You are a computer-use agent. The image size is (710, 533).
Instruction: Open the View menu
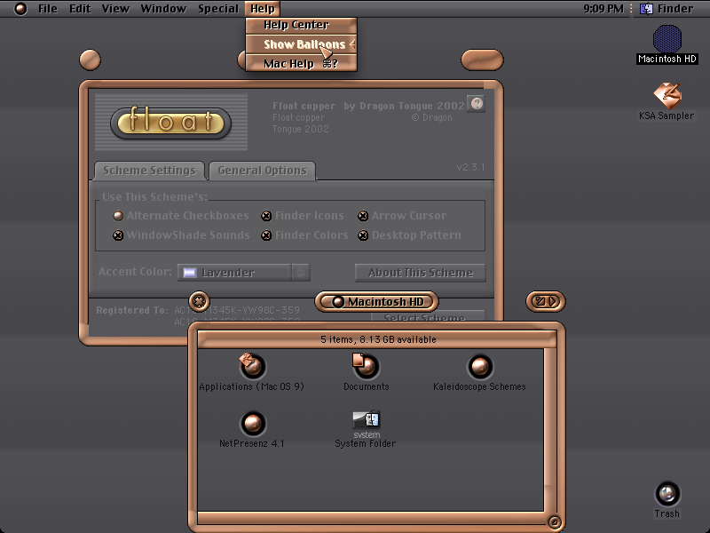pyautogui.click(x=115, y=9)
